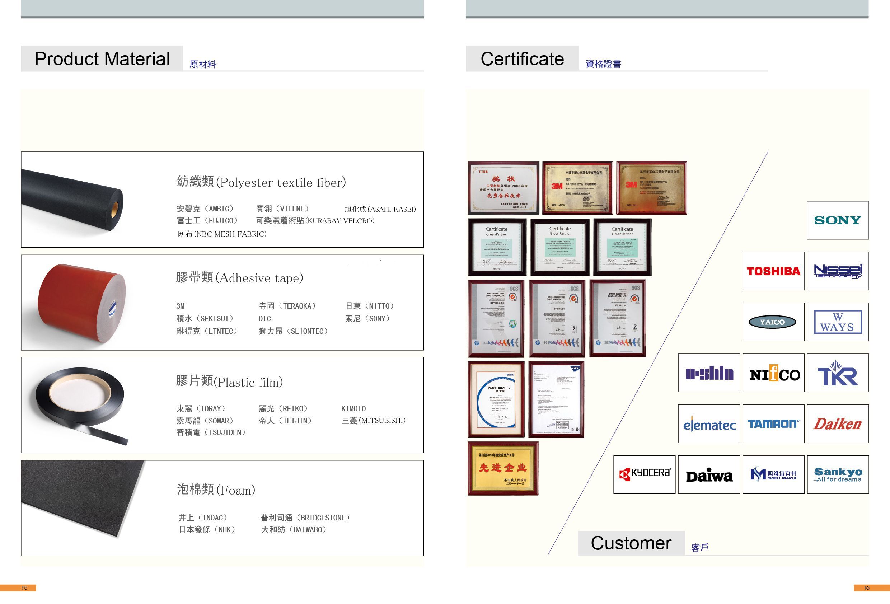Click the Foam section title
This screenshot has height=604, width=890.
216,490
